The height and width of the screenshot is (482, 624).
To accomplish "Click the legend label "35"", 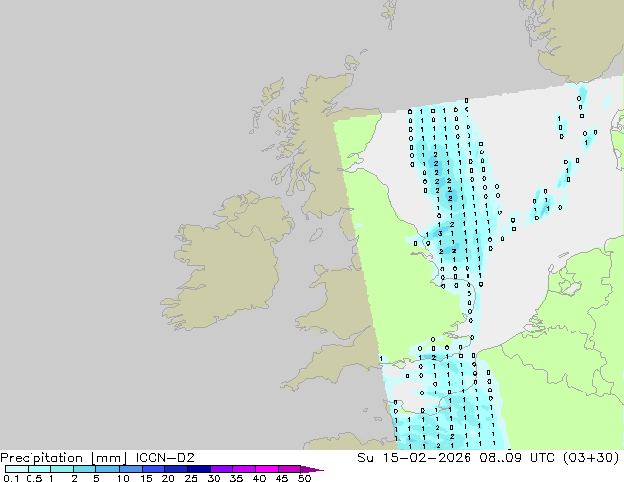I will (236, 478).
